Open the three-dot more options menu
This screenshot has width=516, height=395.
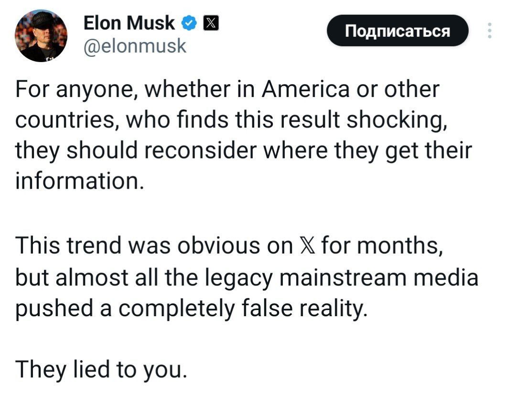tap(490, 31)
